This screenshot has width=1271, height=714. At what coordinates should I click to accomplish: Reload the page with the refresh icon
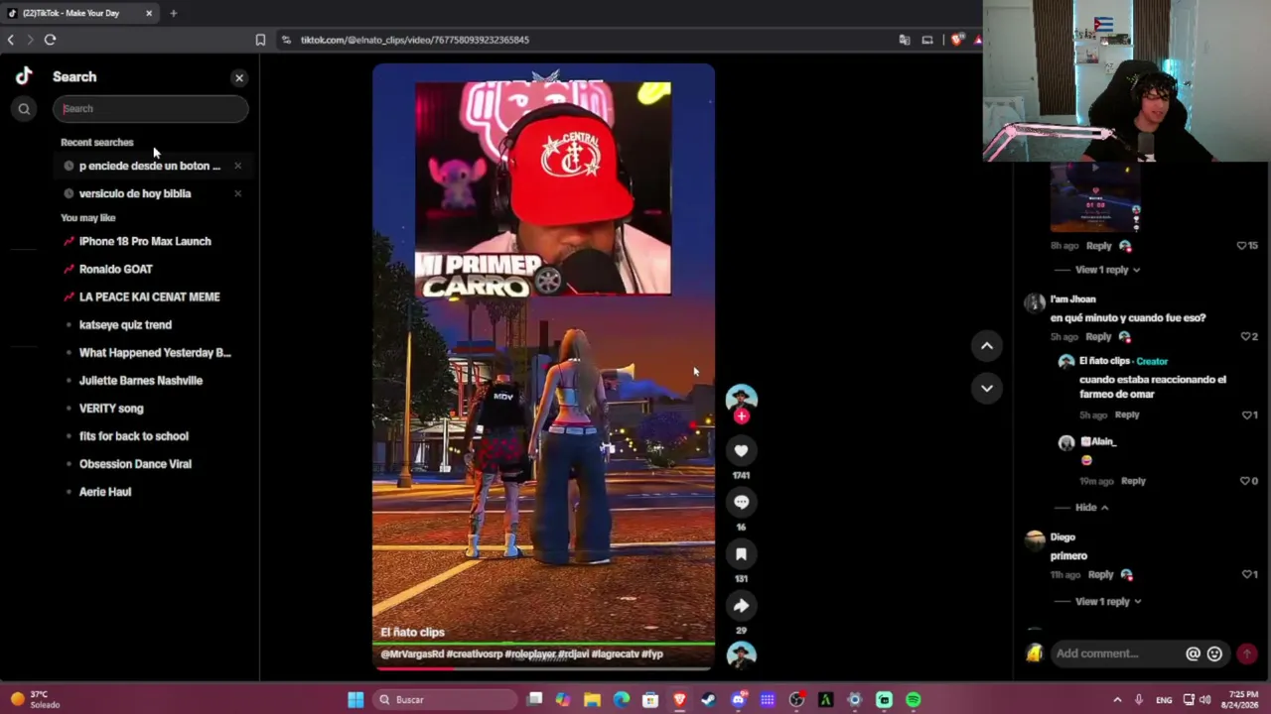50,40
